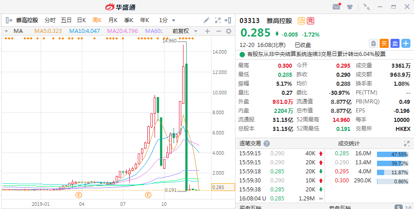Screen dimensions: 414x209
Task: Click 成交量 value 3361万
Action: tap(401, 65)
